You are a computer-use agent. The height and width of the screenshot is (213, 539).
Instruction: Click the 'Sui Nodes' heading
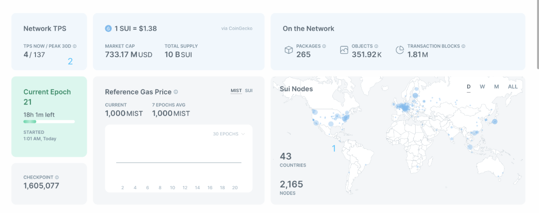pyautogui.click(x=296, y=89)
